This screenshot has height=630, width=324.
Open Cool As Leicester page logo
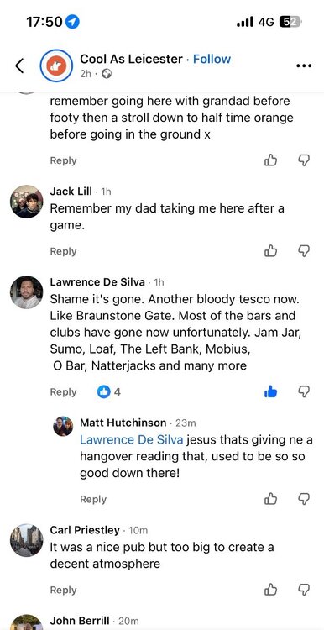[55, 66]
